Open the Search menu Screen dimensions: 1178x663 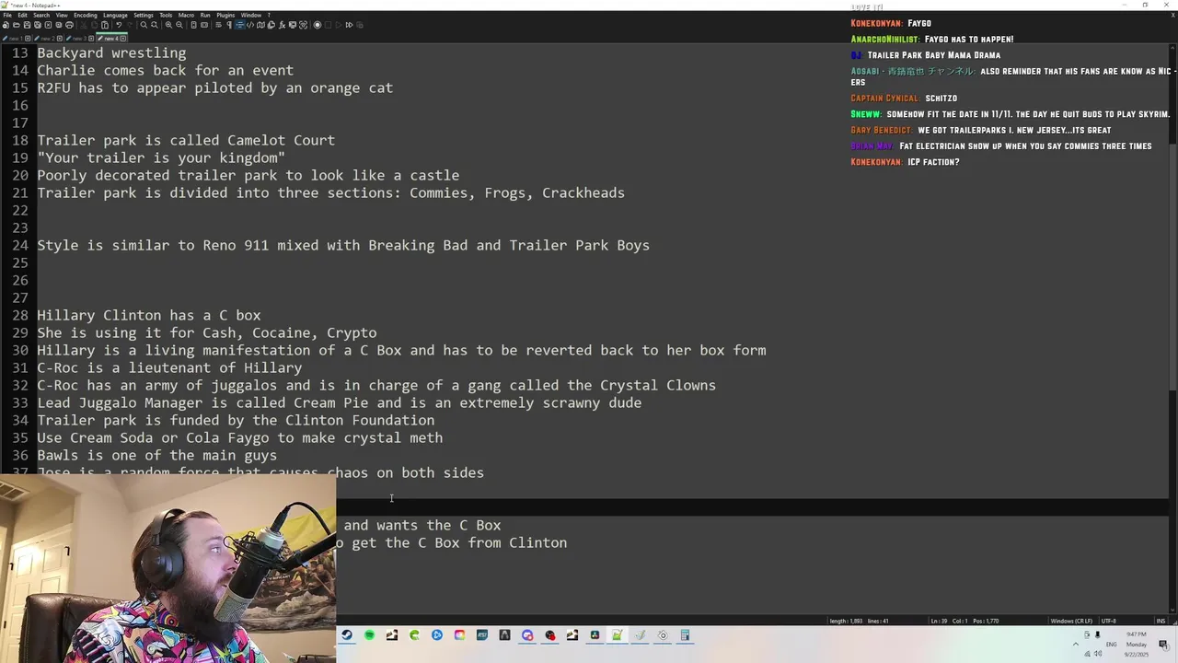41,15
